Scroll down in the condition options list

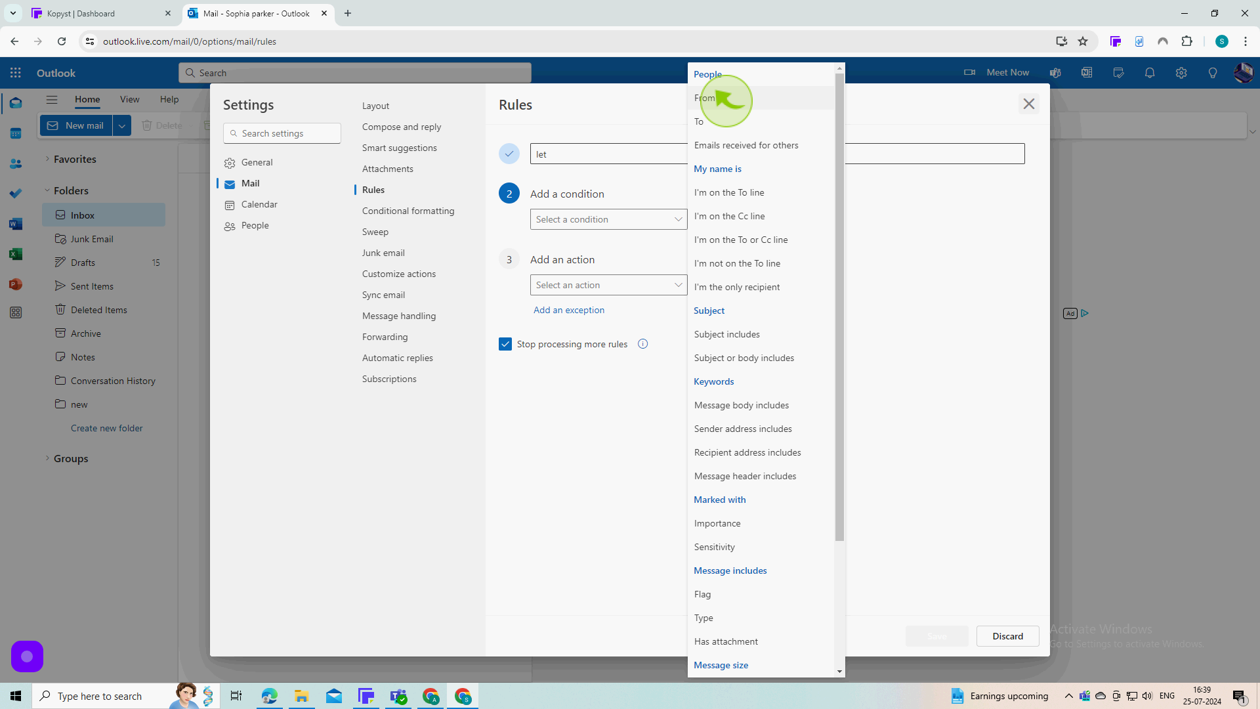click(839, 671)
